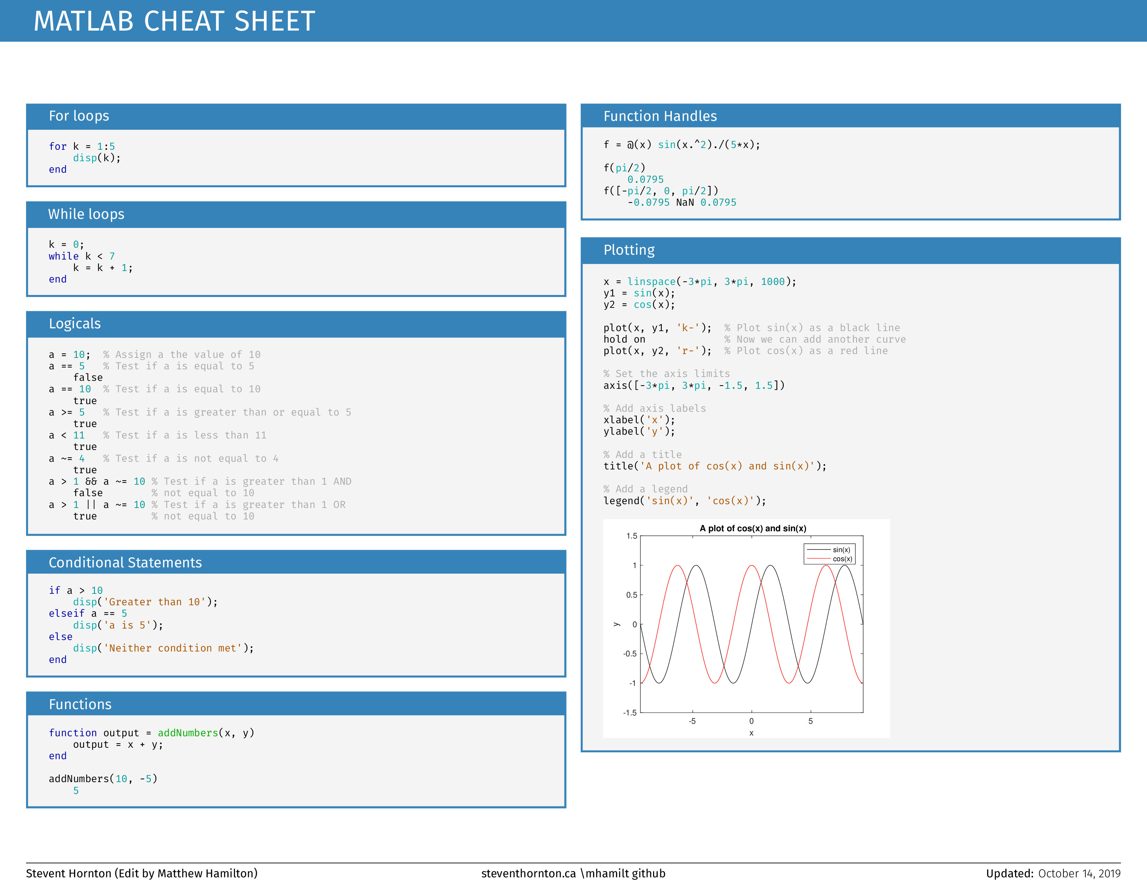Click the 'Greater than 10' disp line
This screenshot has width=1147, height=886.
pyautogui.click(x=146, y=602)
